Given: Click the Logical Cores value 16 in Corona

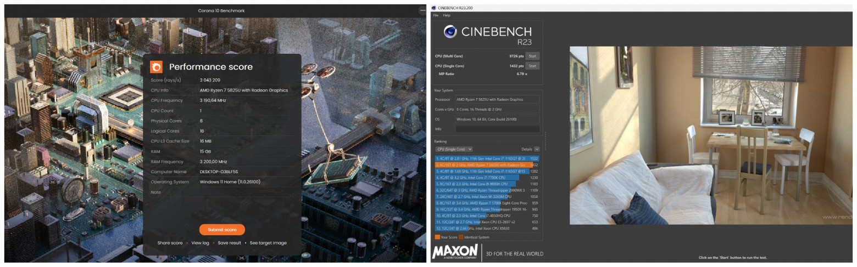Looking at the screenshot, I should [x=202, y=131].
